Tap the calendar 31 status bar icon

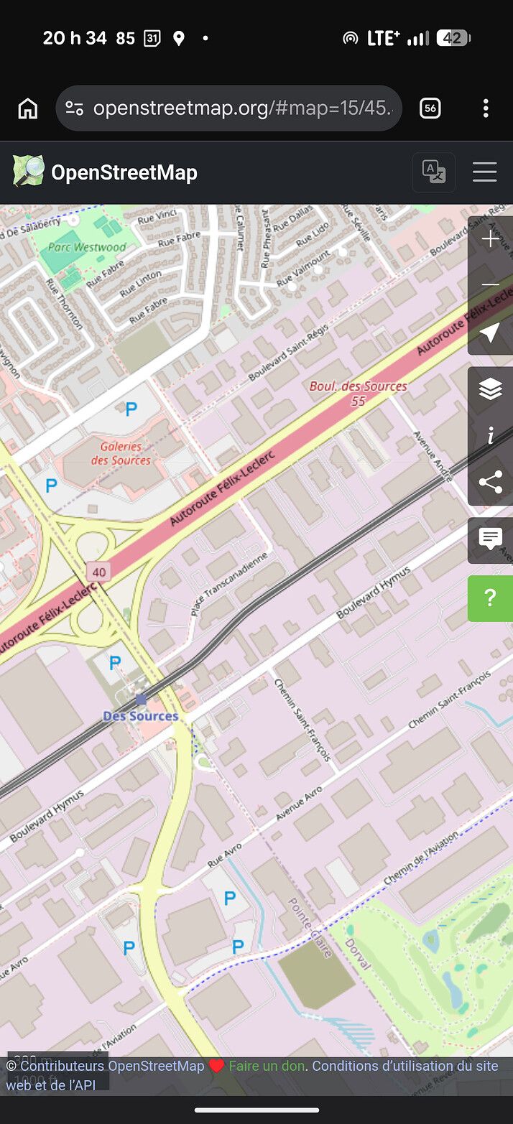pyautogui.click(x=152, y=39)
